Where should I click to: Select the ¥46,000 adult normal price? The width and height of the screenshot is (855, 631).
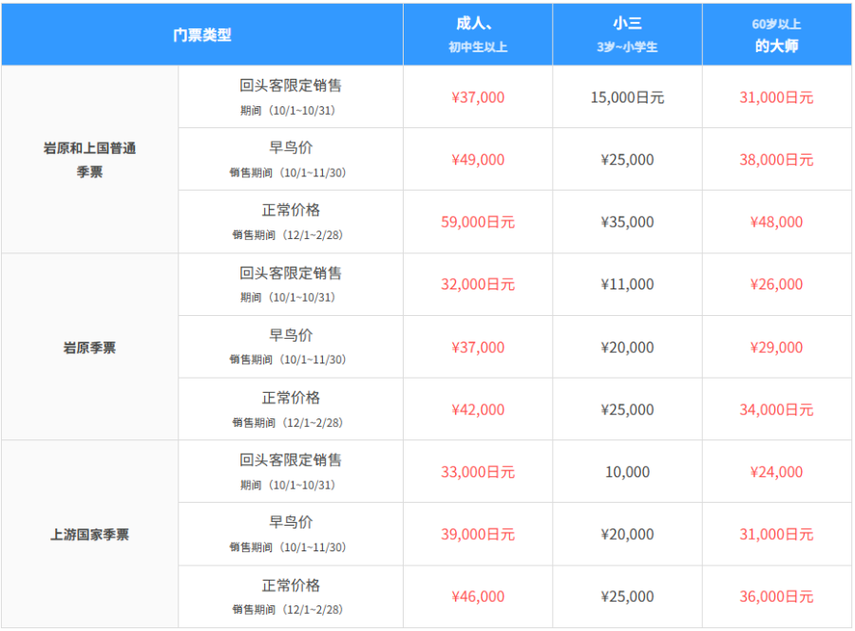(478, 597)
